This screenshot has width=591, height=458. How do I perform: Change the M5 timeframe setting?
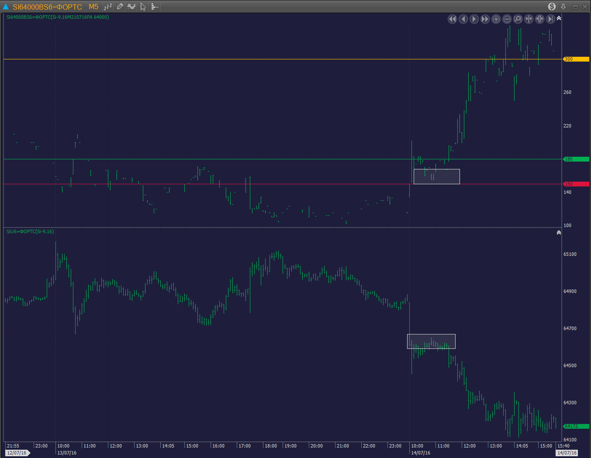[93, 7]
